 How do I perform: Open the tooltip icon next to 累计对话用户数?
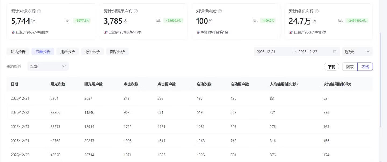pos(136,11)
